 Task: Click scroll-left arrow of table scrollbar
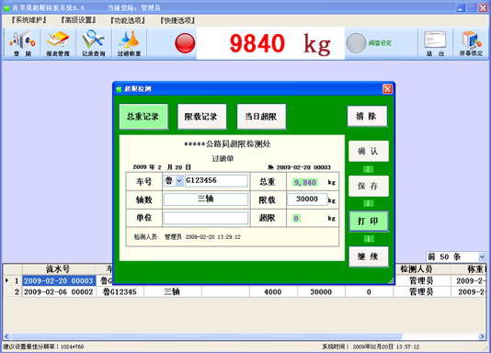tap(6, 336)
